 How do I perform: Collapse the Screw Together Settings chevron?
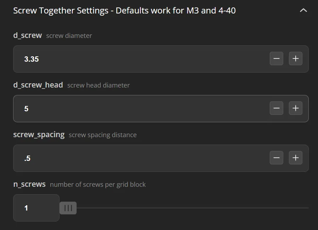tap(303, 11)
